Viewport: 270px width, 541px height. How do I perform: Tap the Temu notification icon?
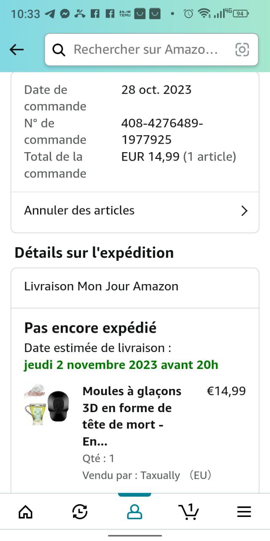(124, 14)
